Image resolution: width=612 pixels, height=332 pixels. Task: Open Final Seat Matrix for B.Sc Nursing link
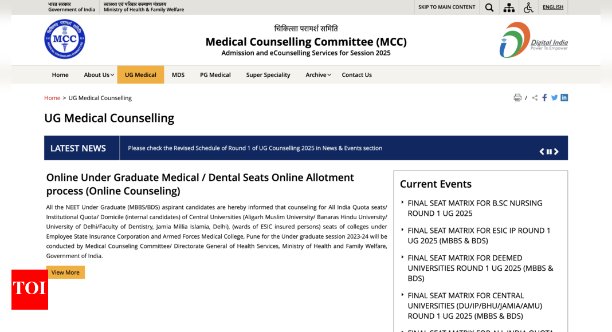tap(475, 208)
